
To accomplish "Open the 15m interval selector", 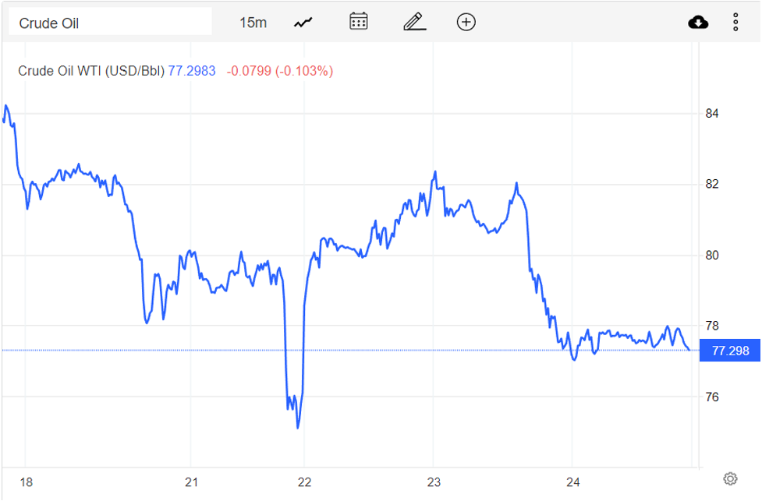I will coord(253,23).
